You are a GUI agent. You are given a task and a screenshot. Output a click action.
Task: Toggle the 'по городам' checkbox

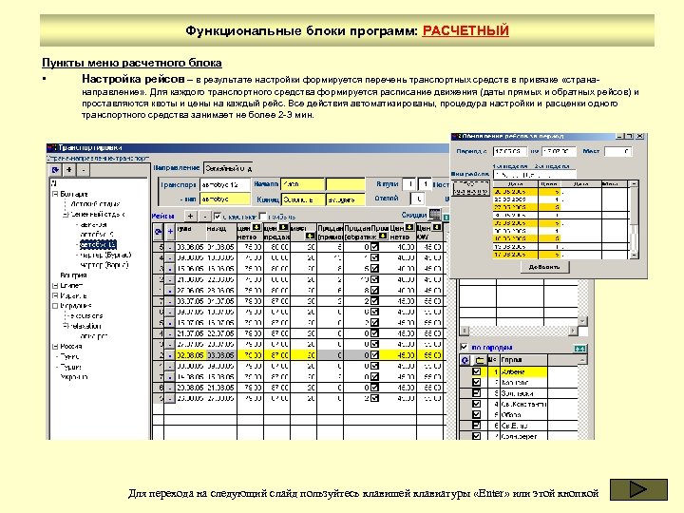click(465, 348)
